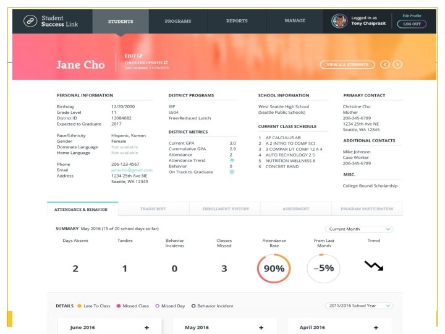Click the Behavior Incidents count 0
The height and width of the screenshot is (334, 445).
[x=174, y=268]
